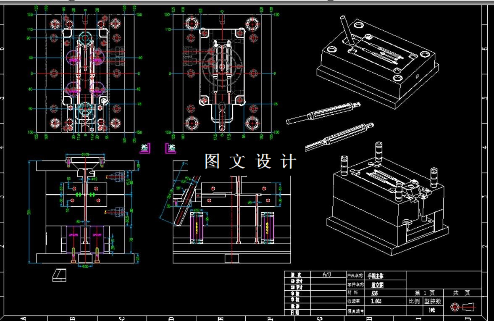The height and width of the screenshot is (321, 494).
Task: Click the 共 页 total pages cell
Action: point(462,293)
